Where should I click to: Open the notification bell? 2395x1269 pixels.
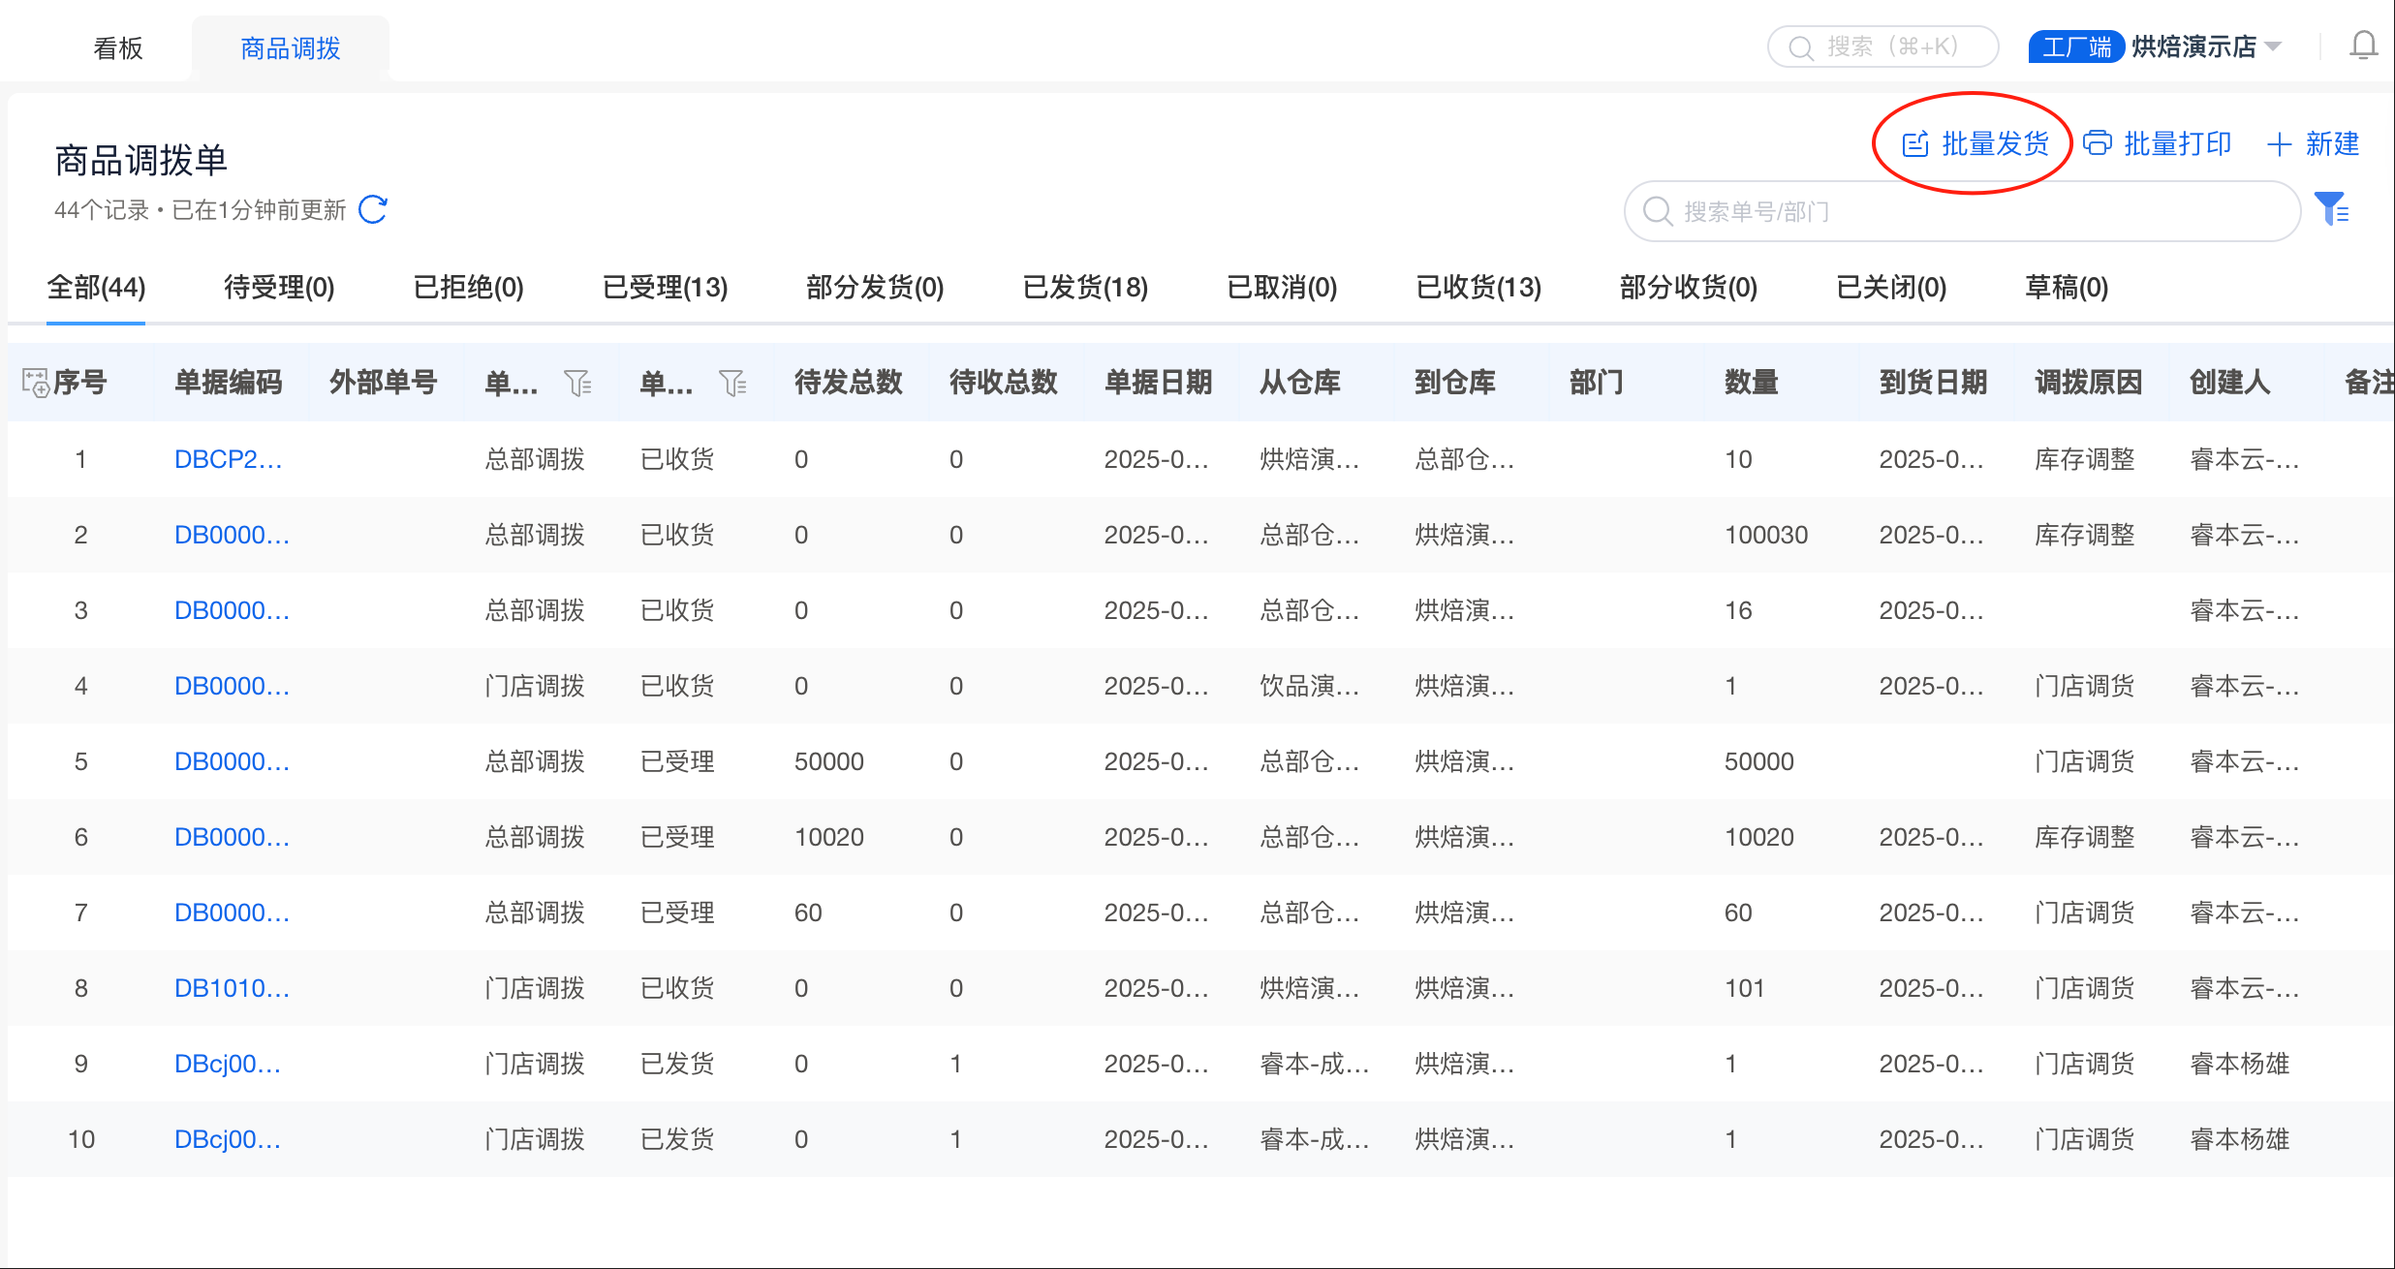coord(2363,46)
